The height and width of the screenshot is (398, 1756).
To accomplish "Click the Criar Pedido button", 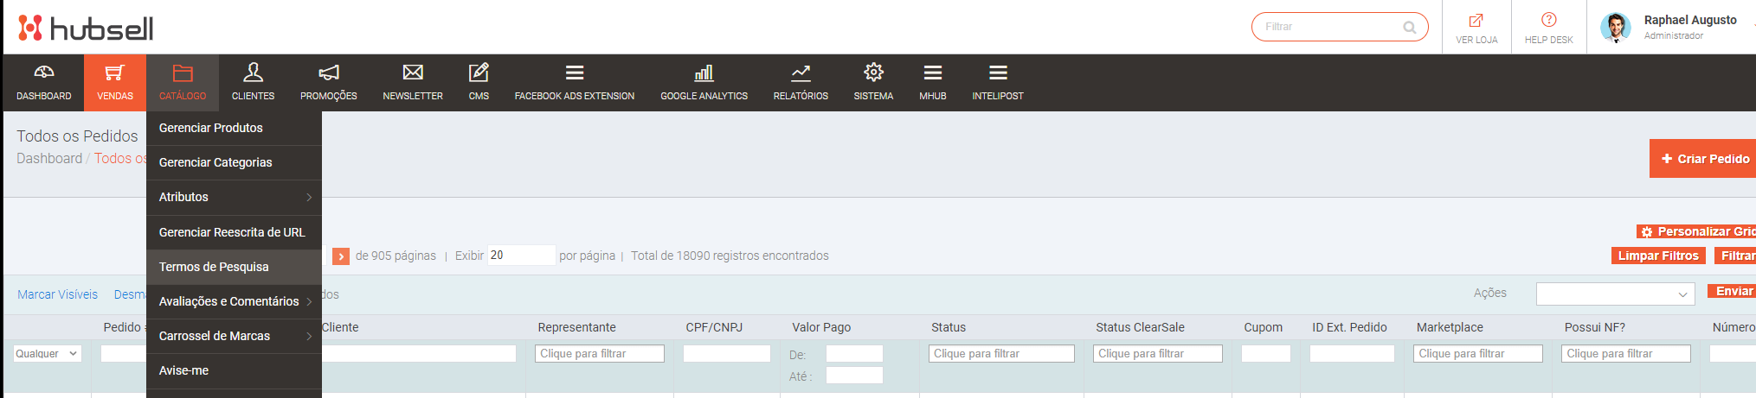I will pyautogui.click(x=1703, y=159).
